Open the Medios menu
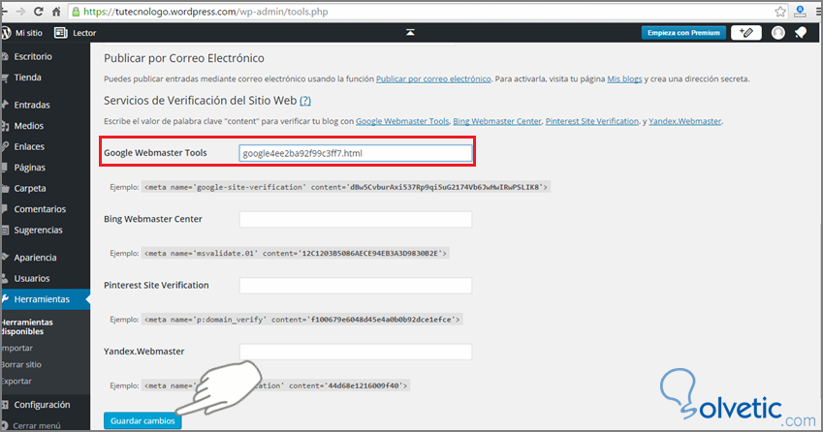The image size is (823, 432). (28, 126)
